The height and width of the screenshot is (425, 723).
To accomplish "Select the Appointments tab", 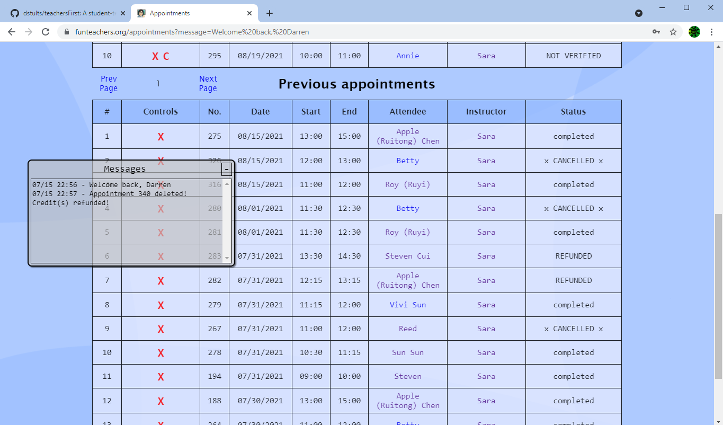I will click(x=194, y=13).
